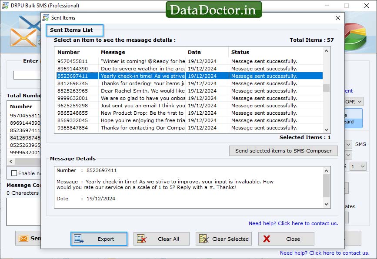Open the dropdown next to the SMS label
The height and width of the screenshot is (259, 377).
pyautogui.click(x=348, y=144)
